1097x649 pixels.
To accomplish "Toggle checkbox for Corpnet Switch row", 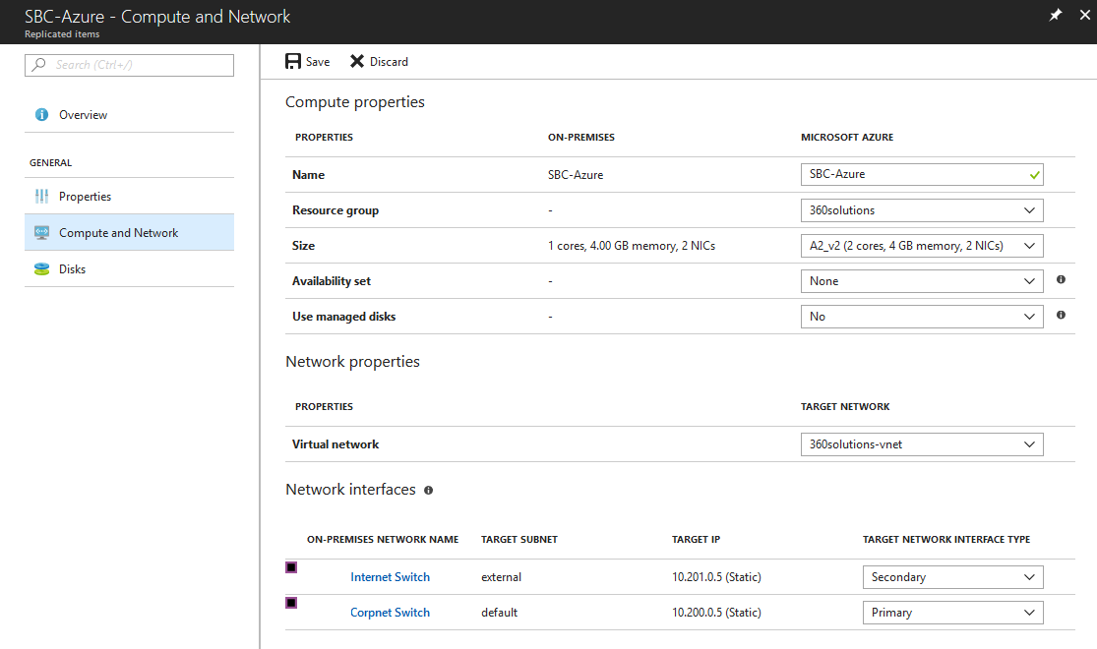I will [291, 603].
